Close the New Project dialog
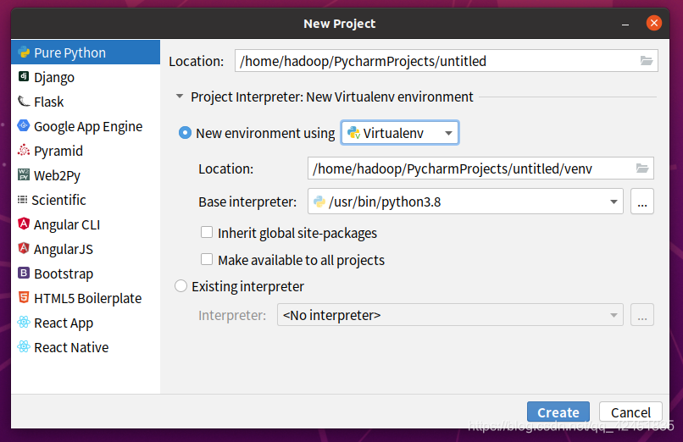The image size is (683, 442). 654,23
